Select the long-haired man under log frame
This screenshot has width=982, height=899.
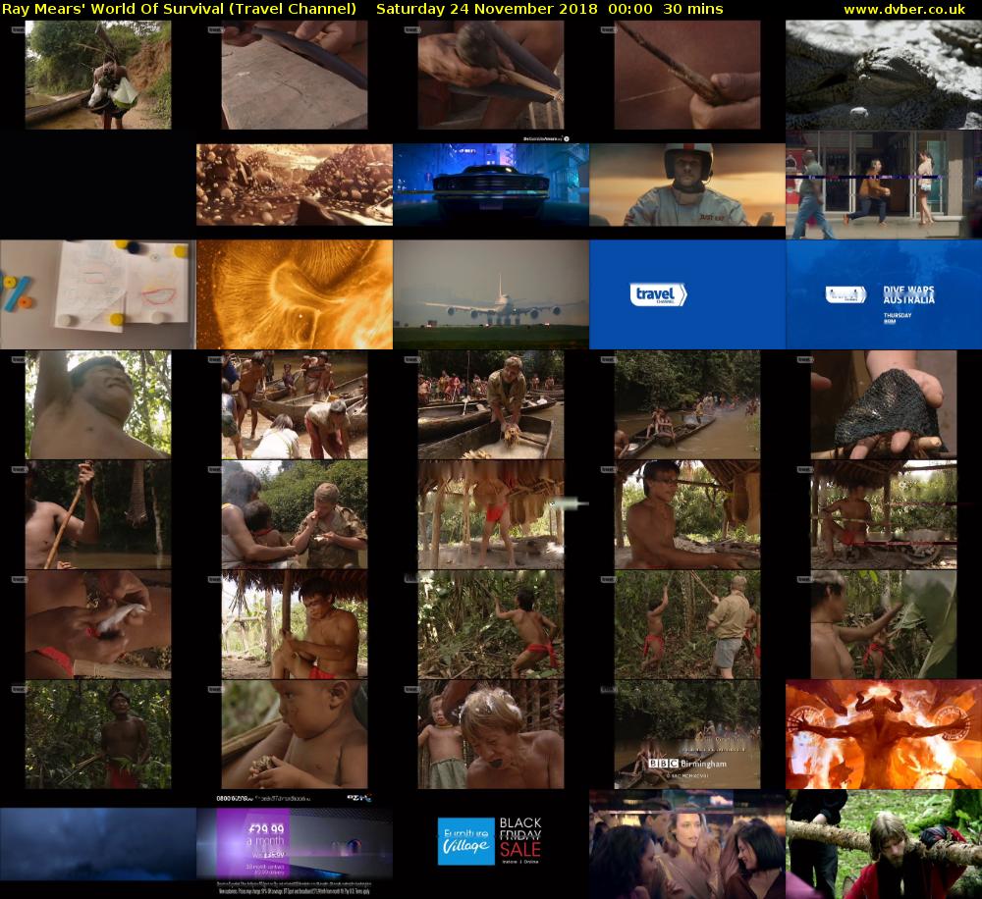(x=884, y=844)
